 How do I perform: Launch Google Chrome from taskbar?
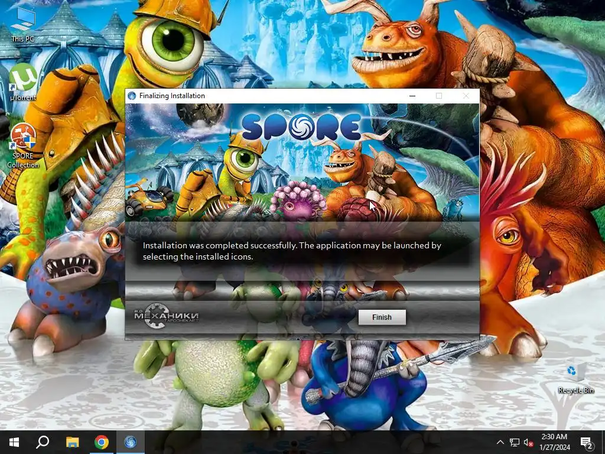[102, 442]
